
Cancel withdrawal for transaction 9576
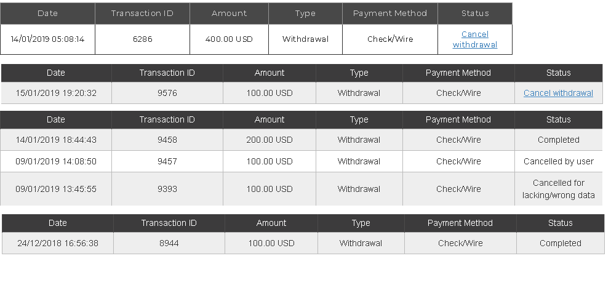pyautogui.click(x=558, y=93)
